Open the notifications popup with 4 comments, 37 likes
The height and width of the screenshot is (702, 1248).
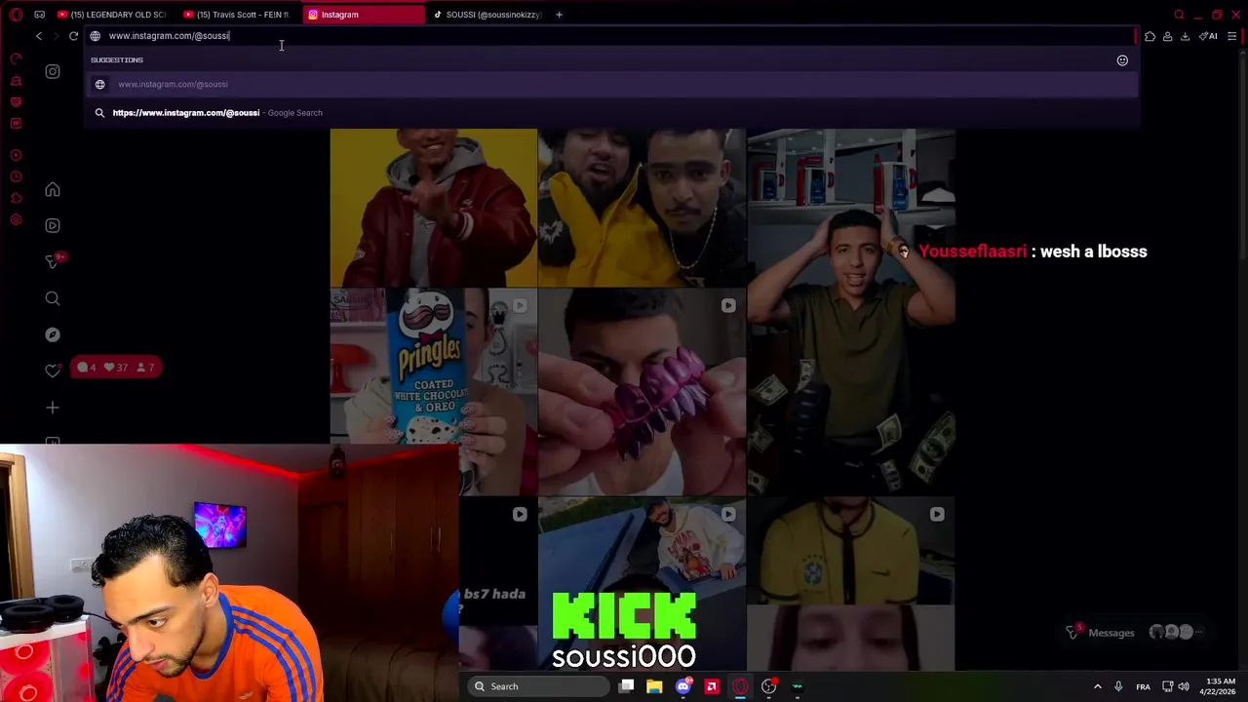115,368
